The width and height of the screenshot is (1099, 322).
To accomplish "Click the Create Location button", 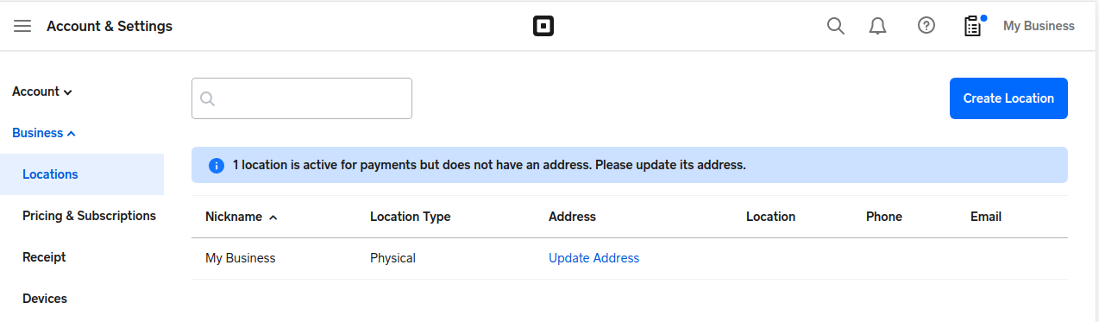I will (1008, 98).
